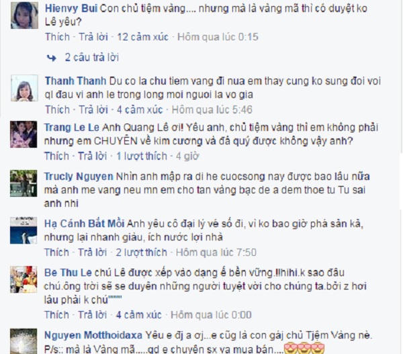Reply to Thanh Thanh's comment
403x354 pixels.
pyautogui.click(x=93, y=109)
